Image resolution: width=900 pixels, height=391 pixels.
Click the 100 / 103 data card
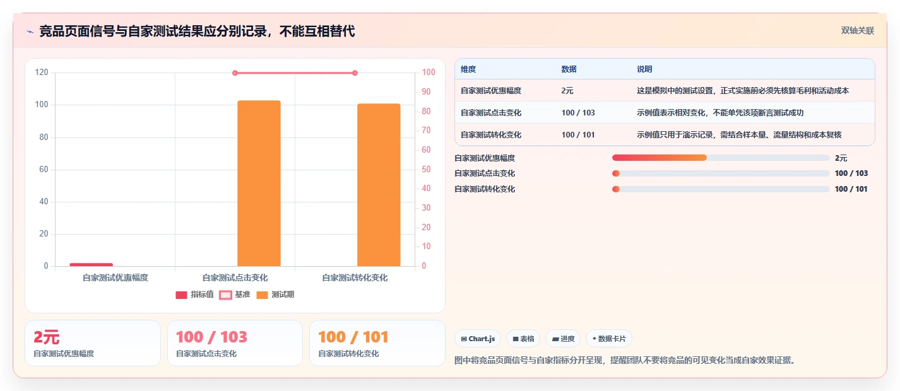[x=235, y=343]
